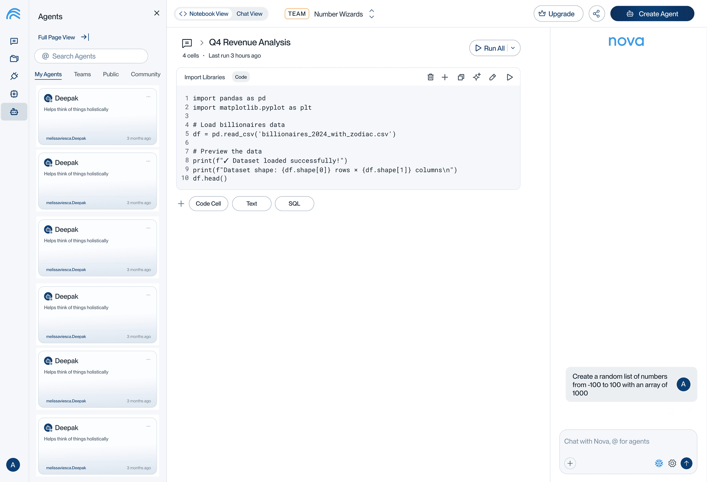707x482 pixels.
Task: Switch to Chat View toggle
Action: tap(249, 14)
